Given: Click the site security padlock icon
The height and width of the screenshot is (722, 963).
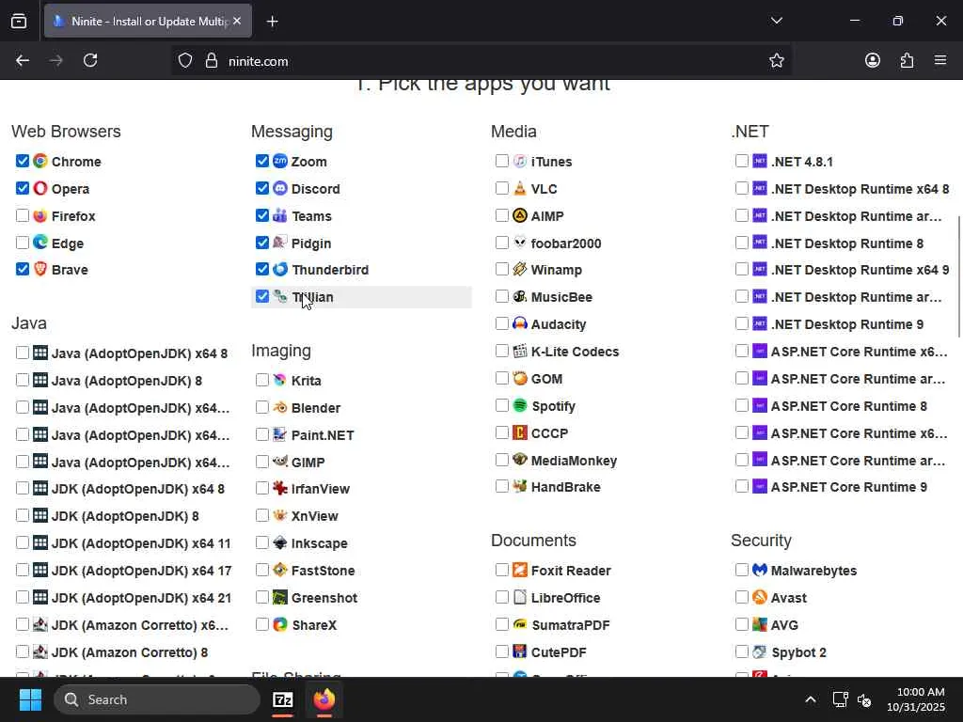Looking at the screenshot, I should click(x=212, y=61).
